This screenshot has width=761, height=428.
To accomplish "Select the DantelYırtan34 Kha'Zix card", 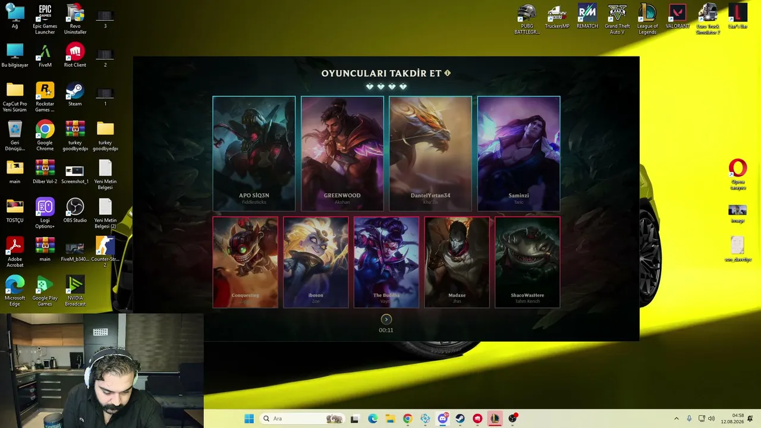I will (430, 153).
